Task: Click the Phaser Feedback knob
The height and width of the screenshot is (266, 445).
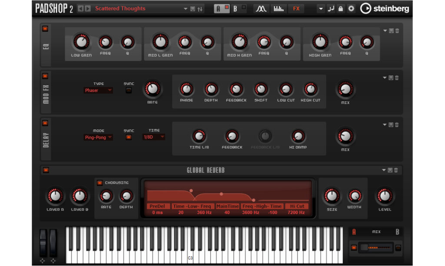Action: click(x=236, y=89)
